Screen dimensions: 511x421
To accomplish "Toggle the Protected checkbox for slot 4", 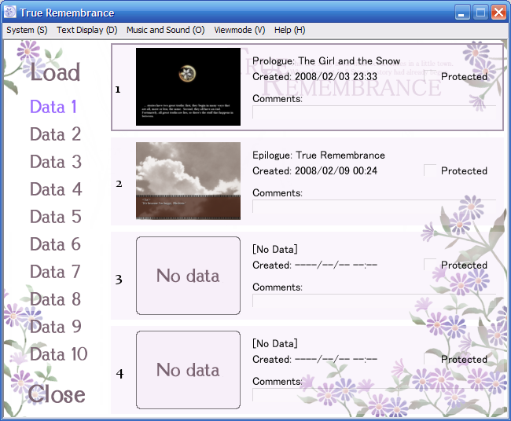I will pyautogui.click(x=430, y=358).
